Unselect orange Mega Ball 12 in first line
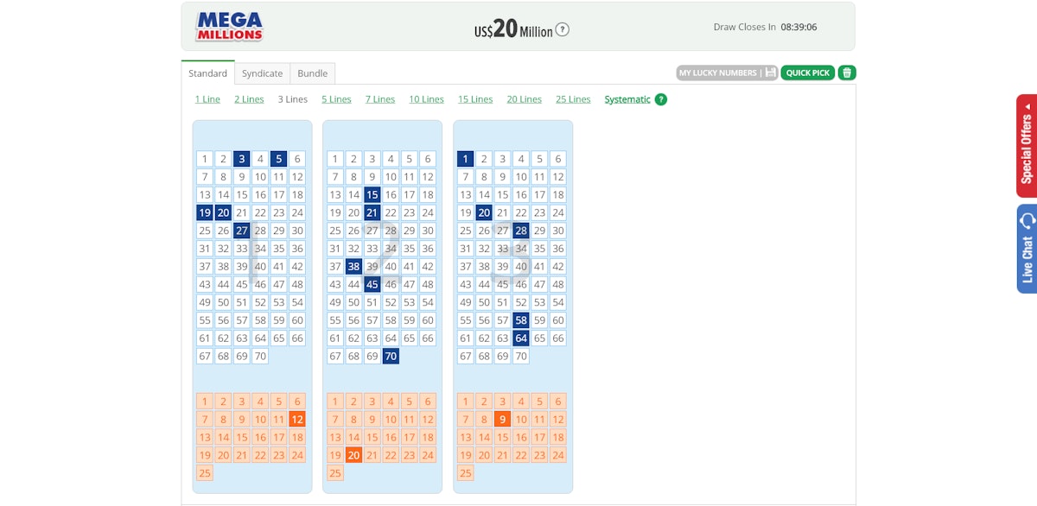 [297, 419]
